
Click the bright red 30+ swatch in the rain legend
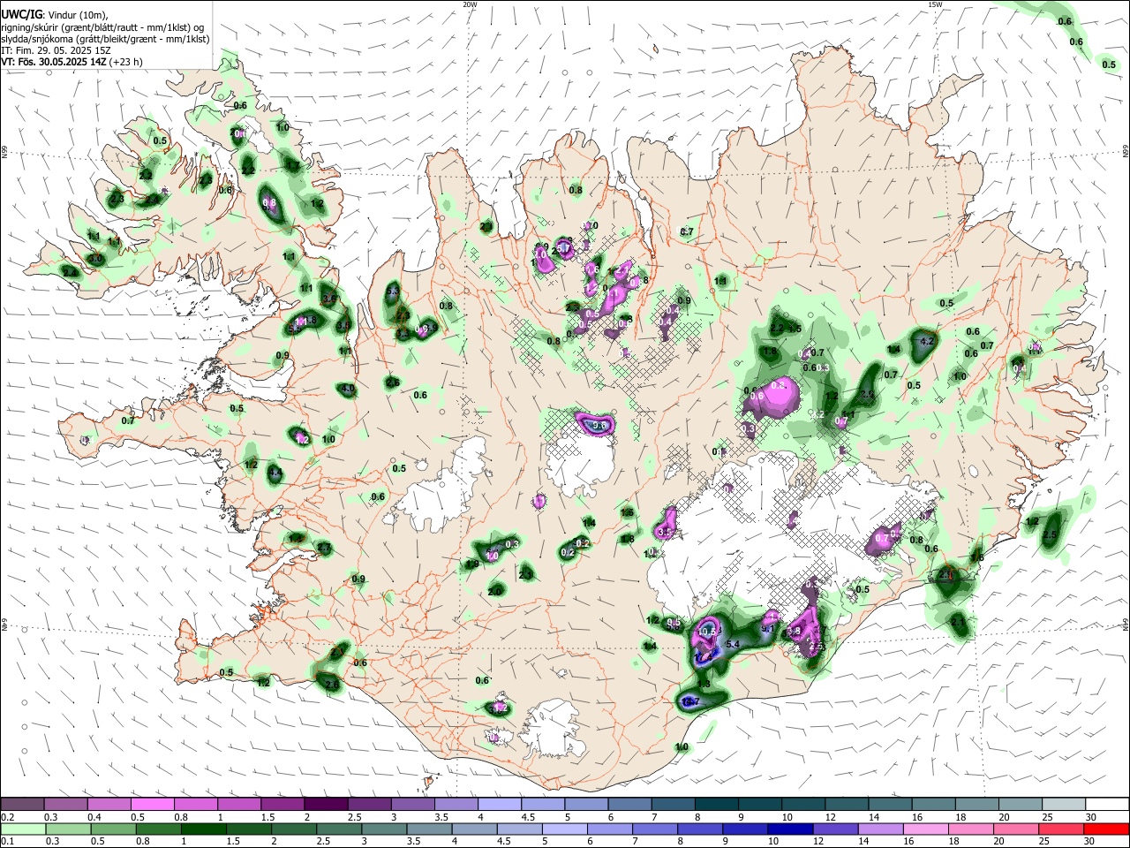(x=1106, y=829)
